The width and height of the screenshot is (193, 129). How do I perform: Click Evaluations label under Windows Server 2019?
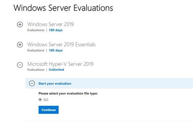click(36, 30)
